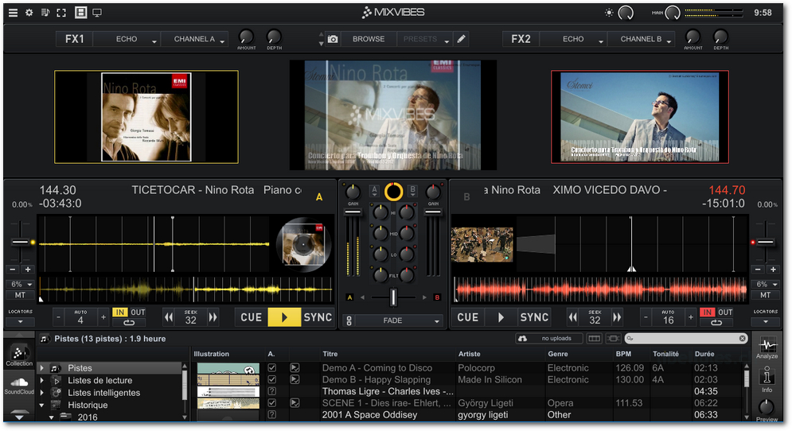The height and width of the screenshot is (431, 792).
Task: Click the video icon on Demo A row
Action: pos(295,368)
